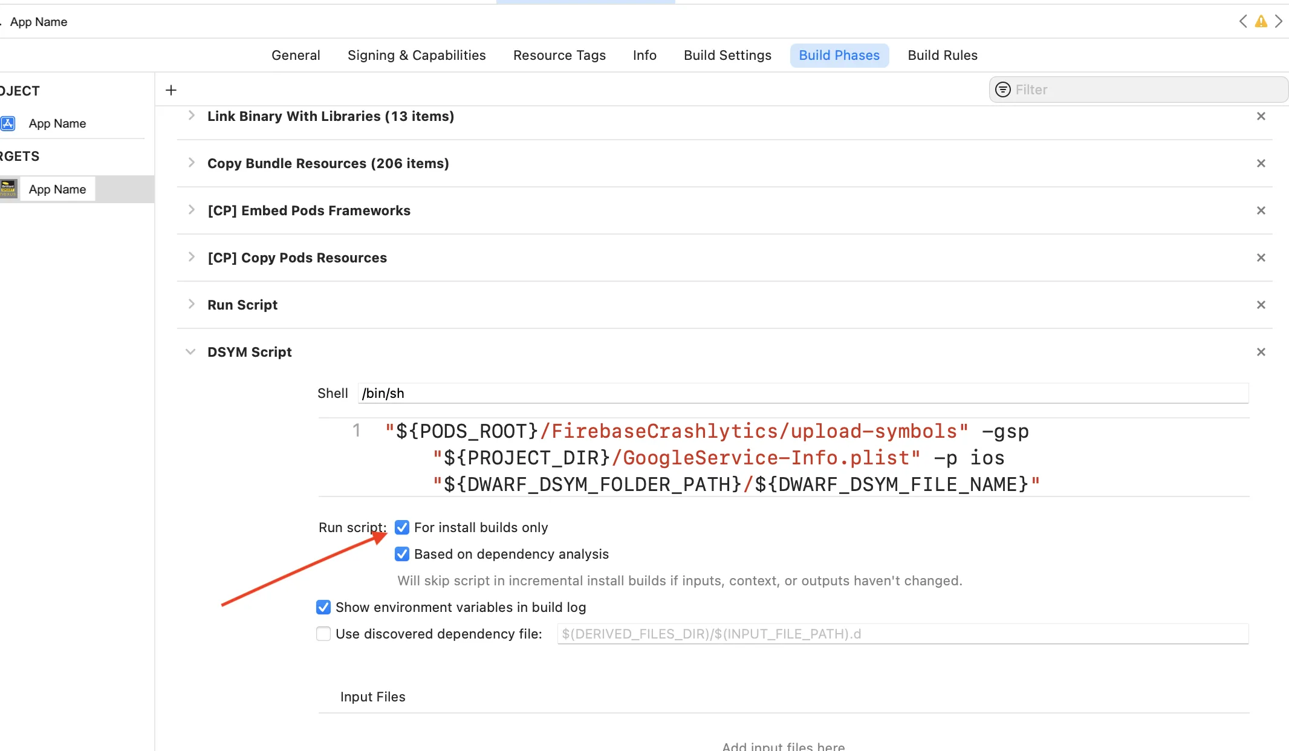Expand [CP] Embed Pods Frameworks section
1289x751 pixels.
191,210
